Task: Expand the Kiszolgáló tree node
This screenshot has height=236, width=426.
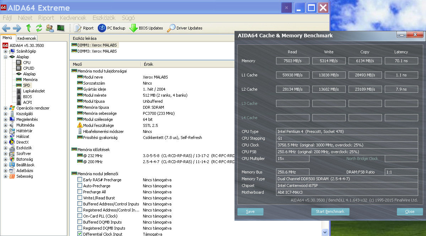Action: tap(5, 114)
